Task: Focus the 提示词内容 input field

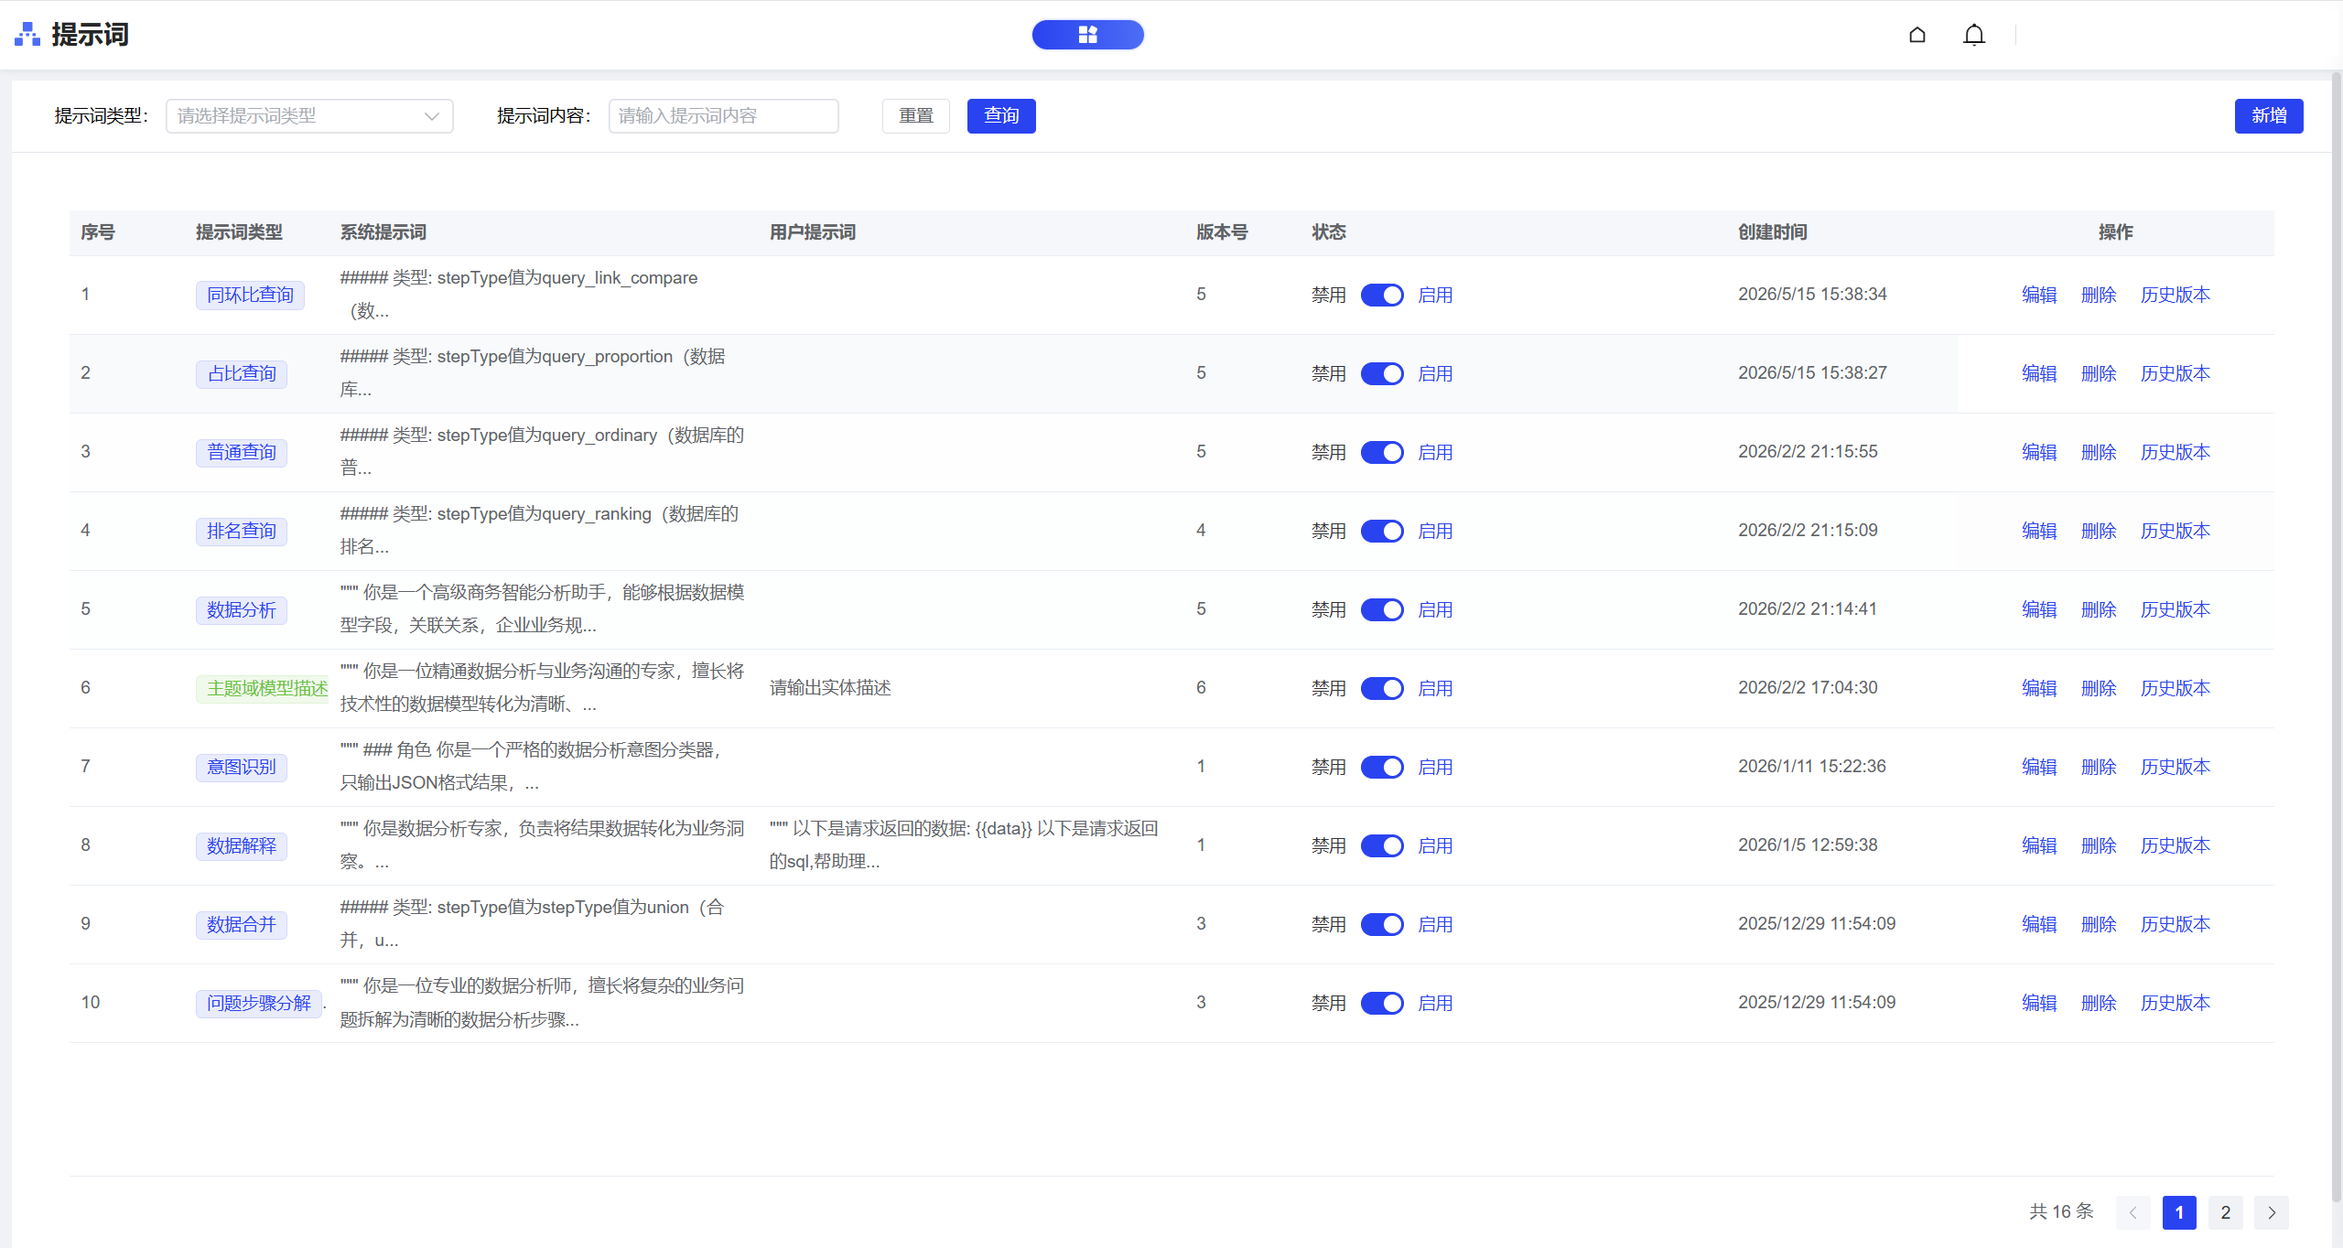Action: 723,116
